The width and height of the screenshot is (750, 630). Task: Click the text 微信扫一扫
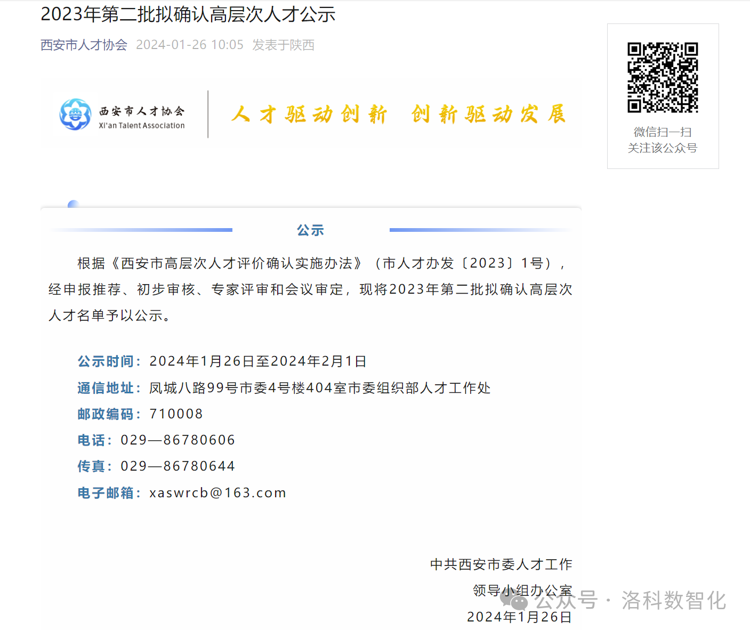pos(663,132)
